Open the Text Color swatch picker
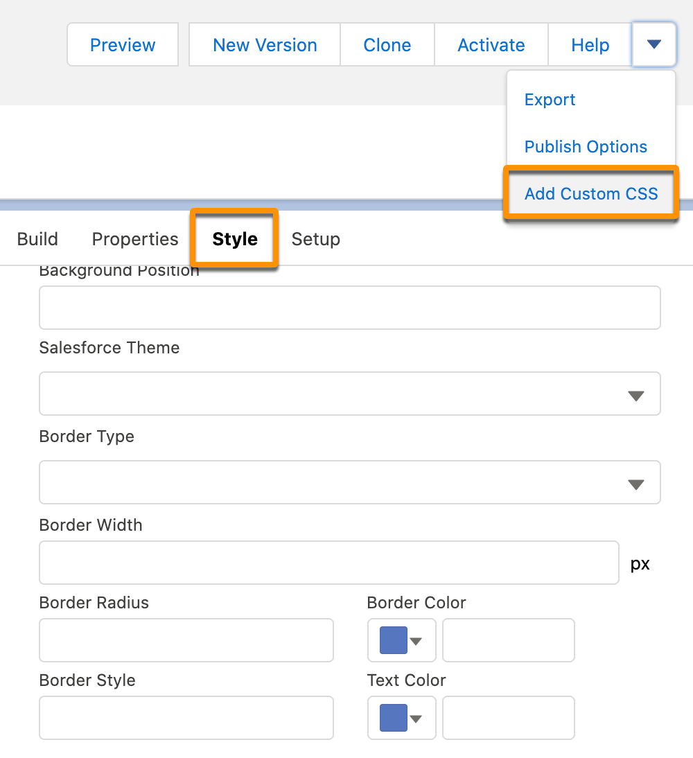Image resolution: width=693 pixels, height=758 pixels. point(401,718)
